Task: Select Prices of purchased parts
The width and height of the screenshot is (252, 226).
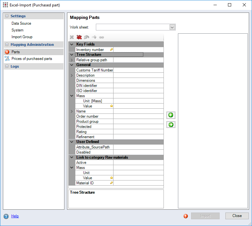Action: (x=32, y=59)
